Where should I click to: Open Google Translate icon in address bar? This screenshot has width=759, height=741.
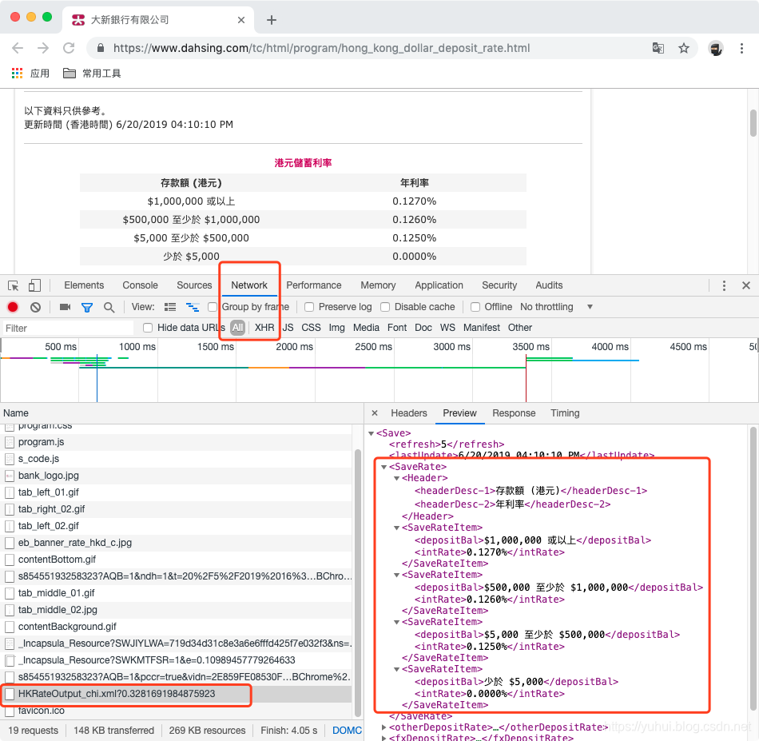[658, 48]
